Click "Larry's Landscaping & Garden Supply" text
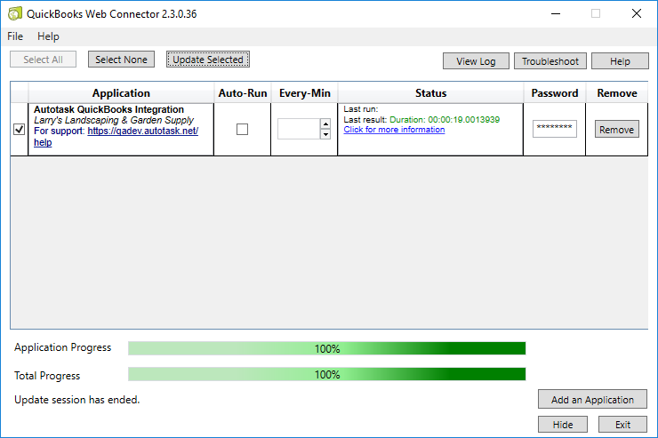 click(x=114, y=120)
